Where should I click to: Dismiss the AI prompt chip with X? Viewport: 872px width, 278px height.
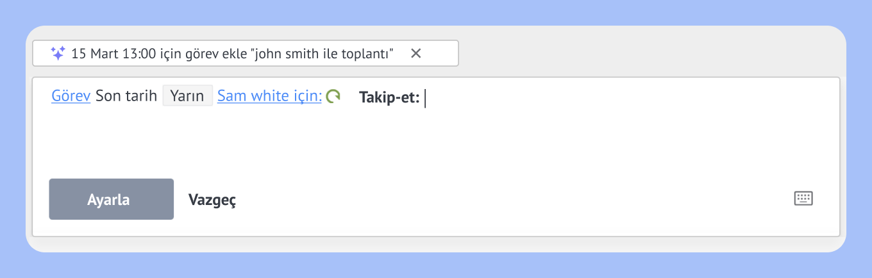[415, 53]
